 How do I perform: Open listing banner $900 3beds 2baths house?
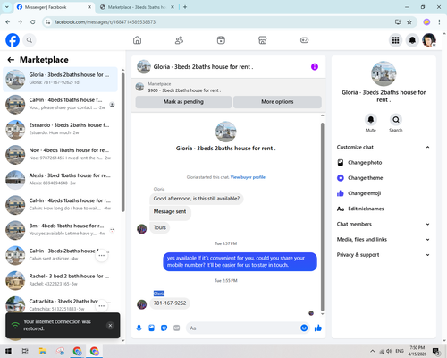pyautogui.click(x=228, y=87)
